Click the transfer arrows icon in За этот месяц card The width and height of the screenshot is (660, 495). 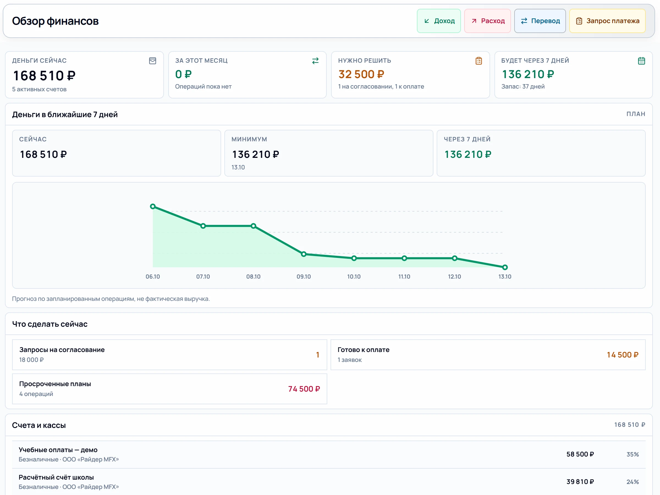coord(315,61)
